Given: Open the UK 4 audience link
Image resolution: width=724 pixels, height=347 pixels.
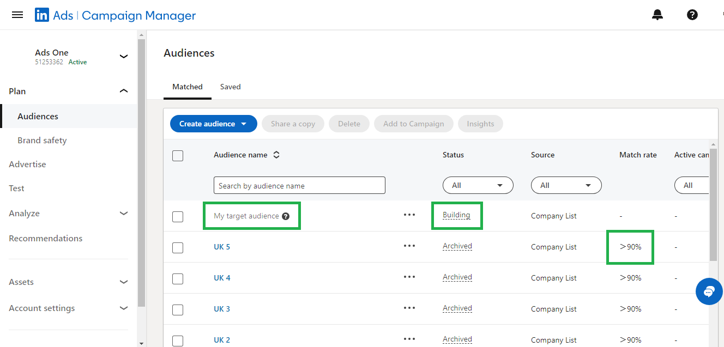Looking at the screenshot, I should (x=222, y=278).
